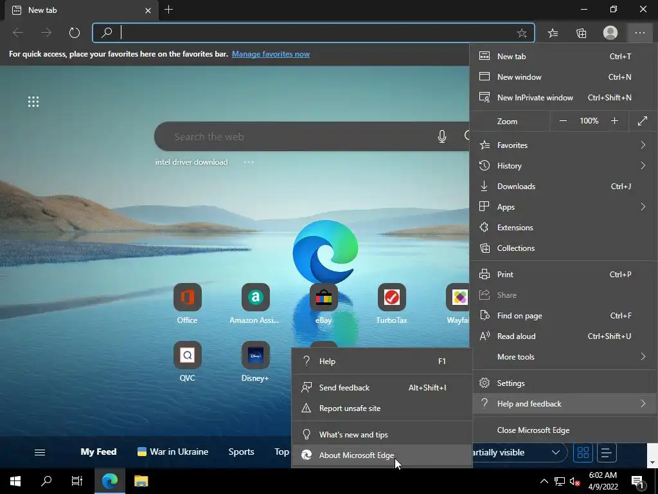Switch feed to list layout view icon

(607, 452)
